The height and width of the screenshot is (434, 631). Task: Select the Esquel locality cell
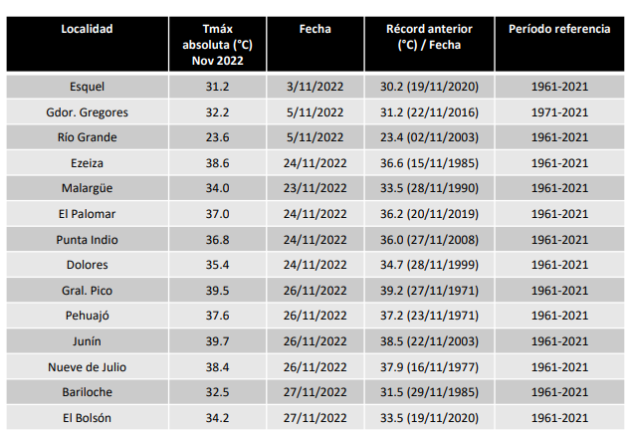(87, 87)
